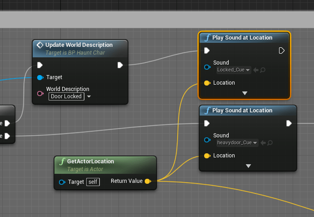Click the browse magnifier icon next to Locked_Cue
Image resolution: width=314 pixels, height=217 pixels.
click(263, 70)
